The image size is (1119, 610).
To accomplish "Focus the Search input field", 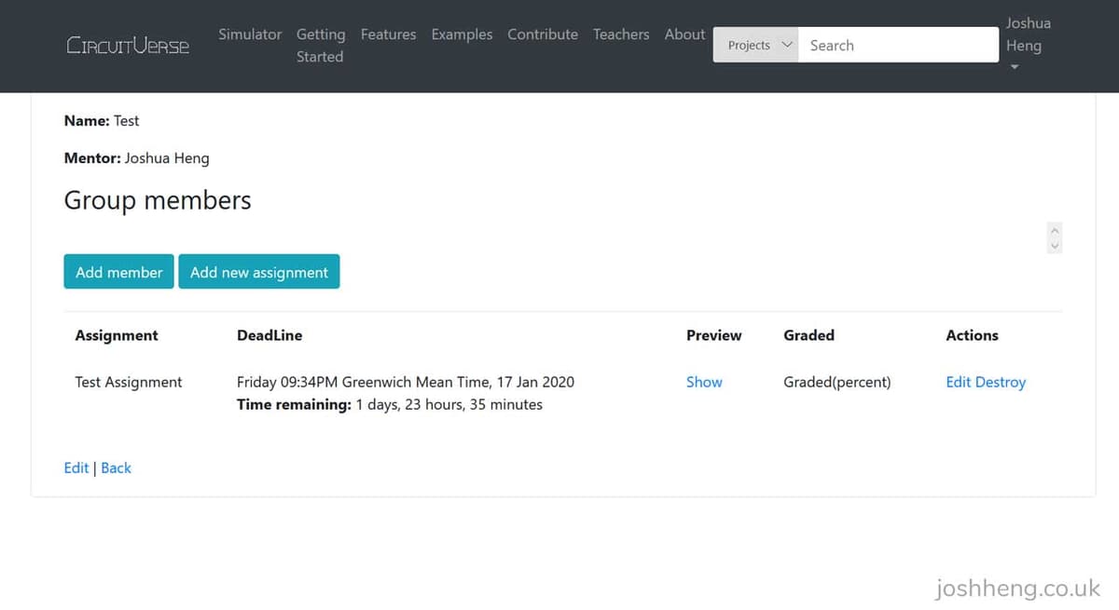I will point(898,45).
